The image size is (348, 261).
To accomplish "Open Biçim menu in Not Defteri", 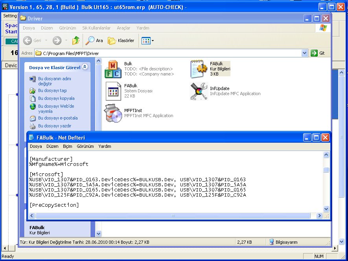I will (68, 146).
